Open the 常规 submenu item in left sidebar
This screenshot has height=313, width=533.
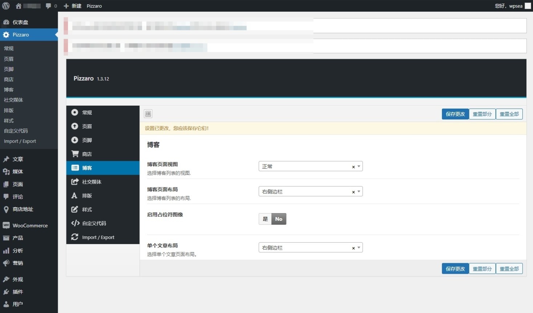(x=9, y=49)
